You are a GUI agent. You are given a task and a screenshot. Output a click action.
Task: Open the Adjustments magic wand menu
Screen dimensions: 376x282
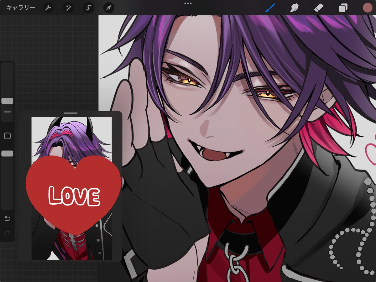[x=68, y=8]
